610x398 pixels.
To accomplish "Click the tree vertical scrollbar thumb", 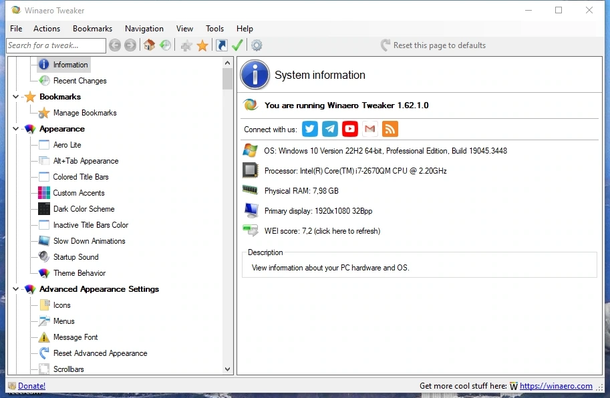I will pyautogui.click(x=228, y=79).
